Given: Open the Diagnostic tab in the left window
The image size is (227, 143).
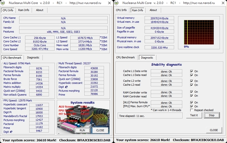Looking at the screenshot, I should coord(33,57).
